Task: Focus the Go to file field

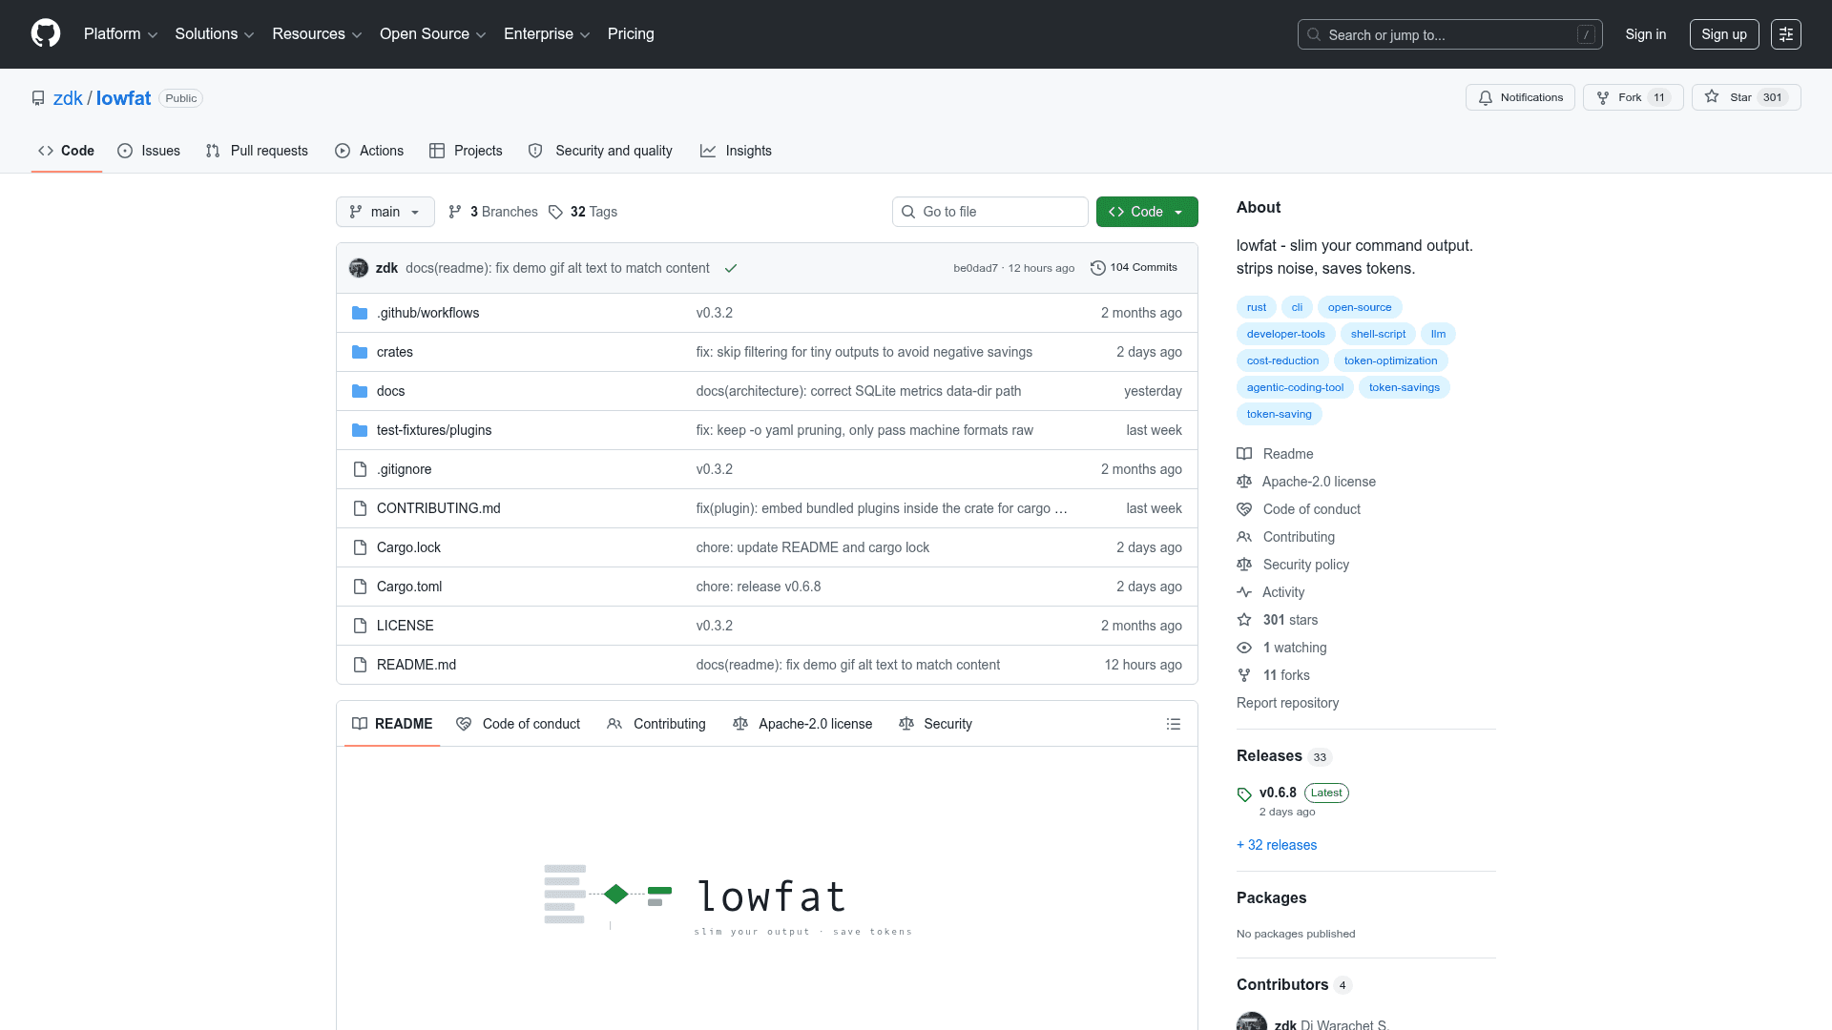Action: pos(990,212)
